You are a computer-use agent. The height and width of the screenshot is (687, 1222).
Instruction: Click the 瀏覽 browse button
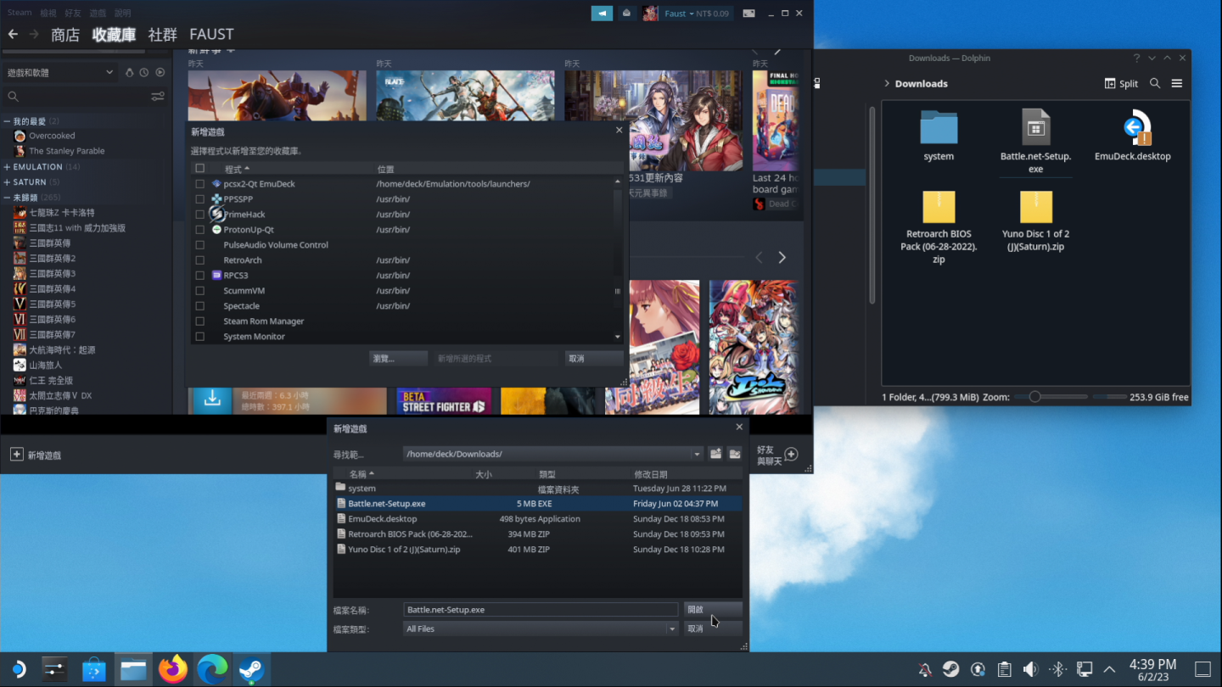398,358
